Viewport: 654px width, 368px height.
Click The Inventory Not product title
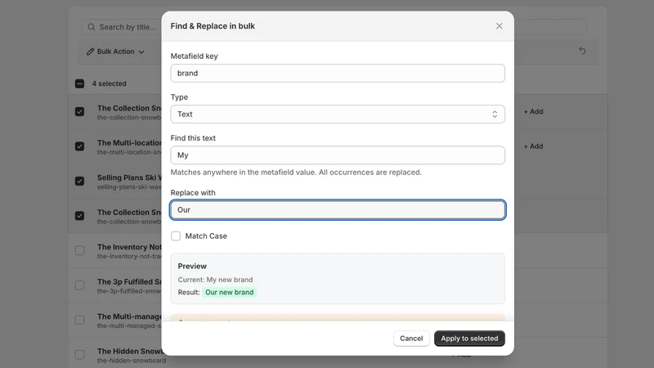click(x=129, y=247)
